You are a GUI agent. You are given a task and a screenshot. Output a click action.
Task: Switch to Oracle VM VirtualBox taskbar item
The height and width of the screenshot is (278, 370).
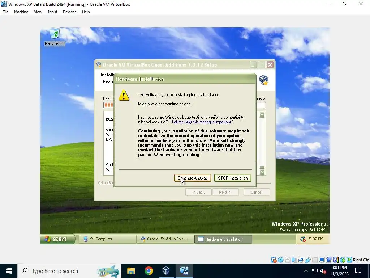(165, 239)
